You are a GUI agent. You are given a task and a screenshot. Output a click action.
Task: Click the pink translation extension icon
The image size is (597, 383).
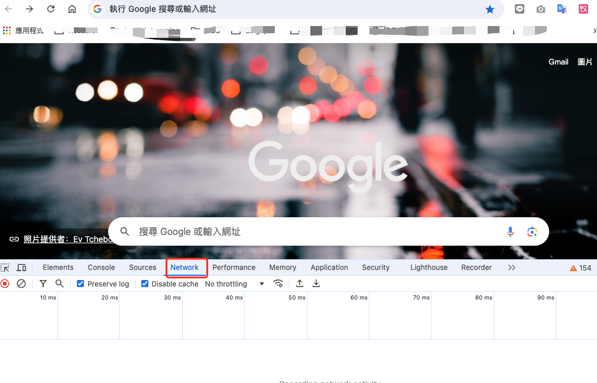[x=583, y=9]
